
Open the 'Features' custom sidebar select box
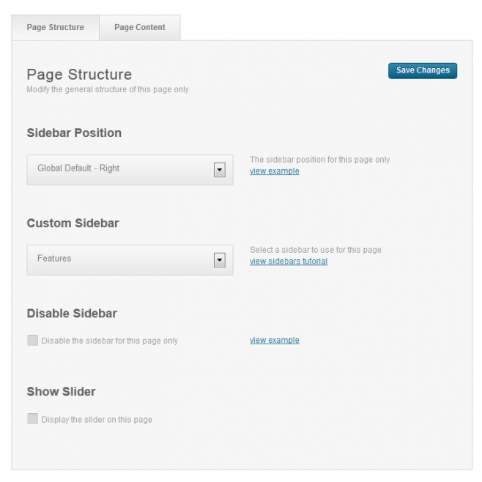point(130,260)
